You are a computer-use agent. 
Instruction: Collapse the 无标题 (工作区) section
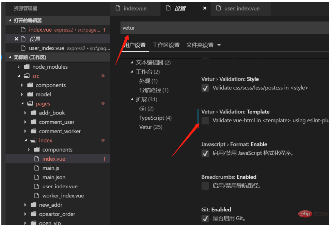pyautogui.click(x=10, y=57)
